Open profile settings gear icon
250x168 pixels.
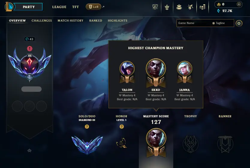pos(239,23)
